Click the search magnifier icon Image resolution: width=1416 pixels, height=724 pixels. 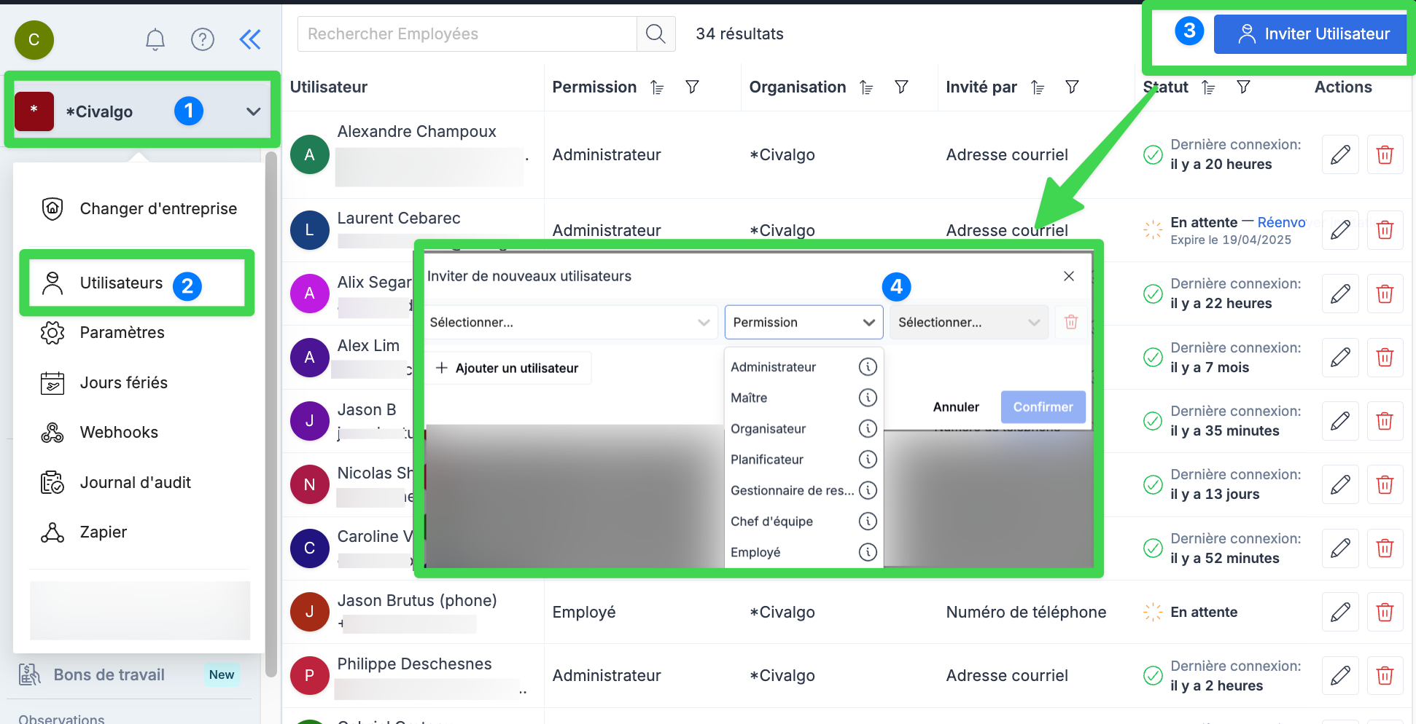tap(656, 34)
